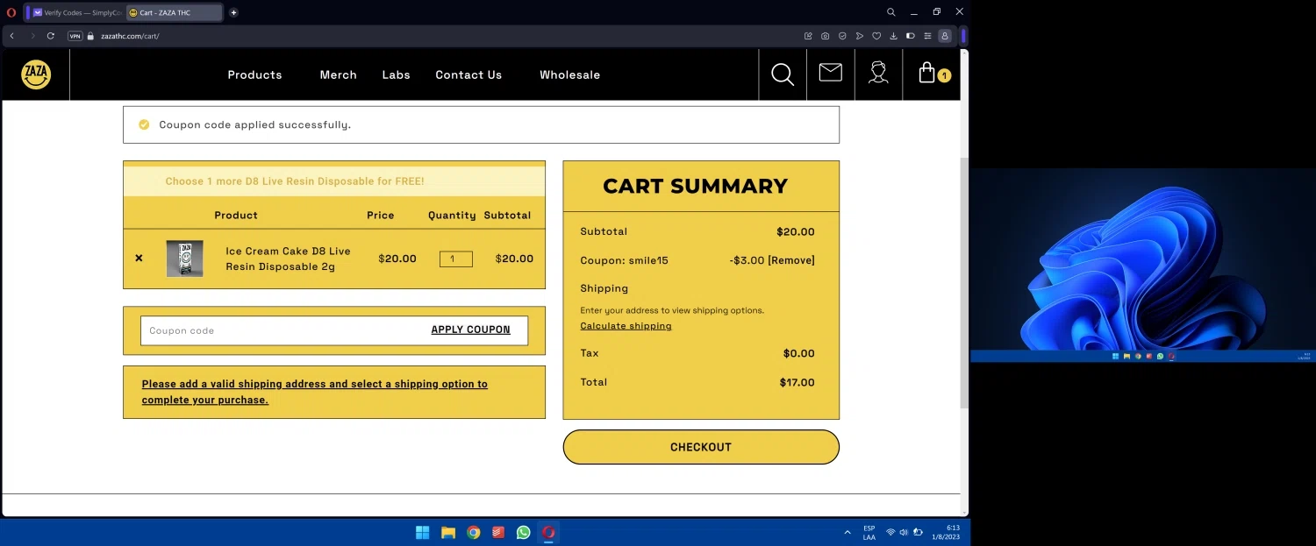Take a snapshot with the camera icon
This screenshot has height=546, width=1316.
tap(826, 36)
